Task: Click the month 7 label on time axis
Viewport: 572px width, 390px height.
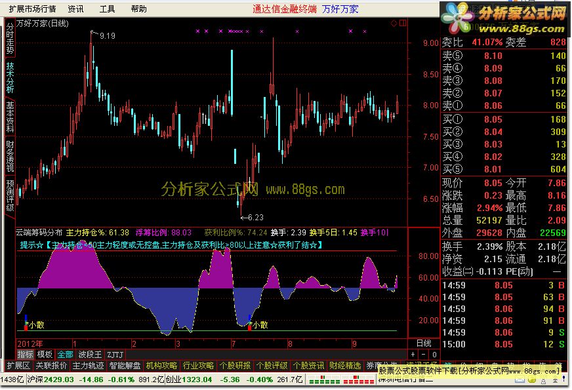Action: (x=234, y=343)
